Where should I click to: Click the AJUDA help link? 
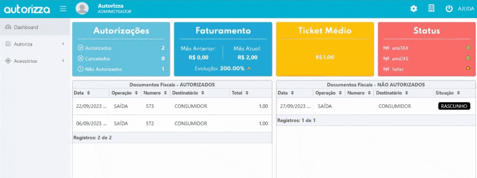pos(466,9)
